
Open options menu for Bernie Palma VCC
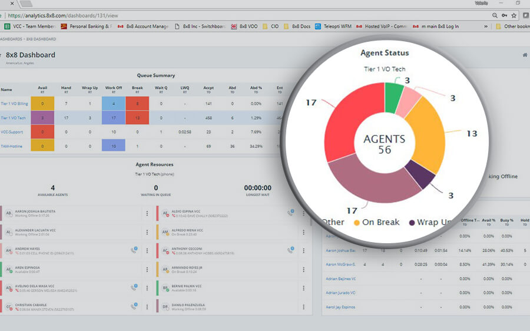pyautogui.click(x=303, y=288)
